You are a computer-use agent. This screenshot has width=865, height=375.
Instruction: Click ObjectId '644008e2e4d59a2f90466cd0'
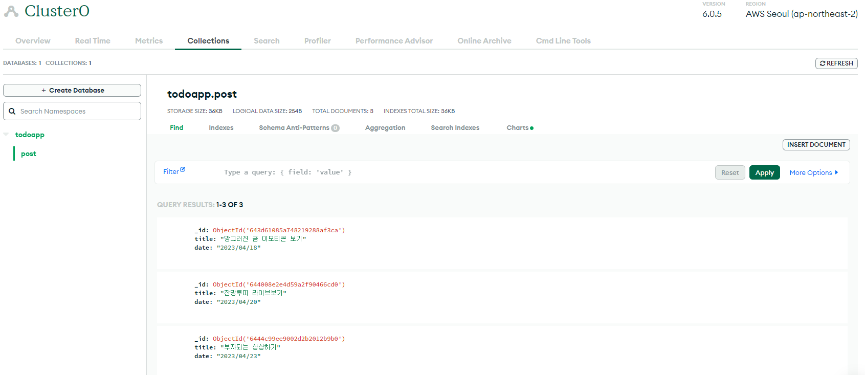[x=279, y=284]
